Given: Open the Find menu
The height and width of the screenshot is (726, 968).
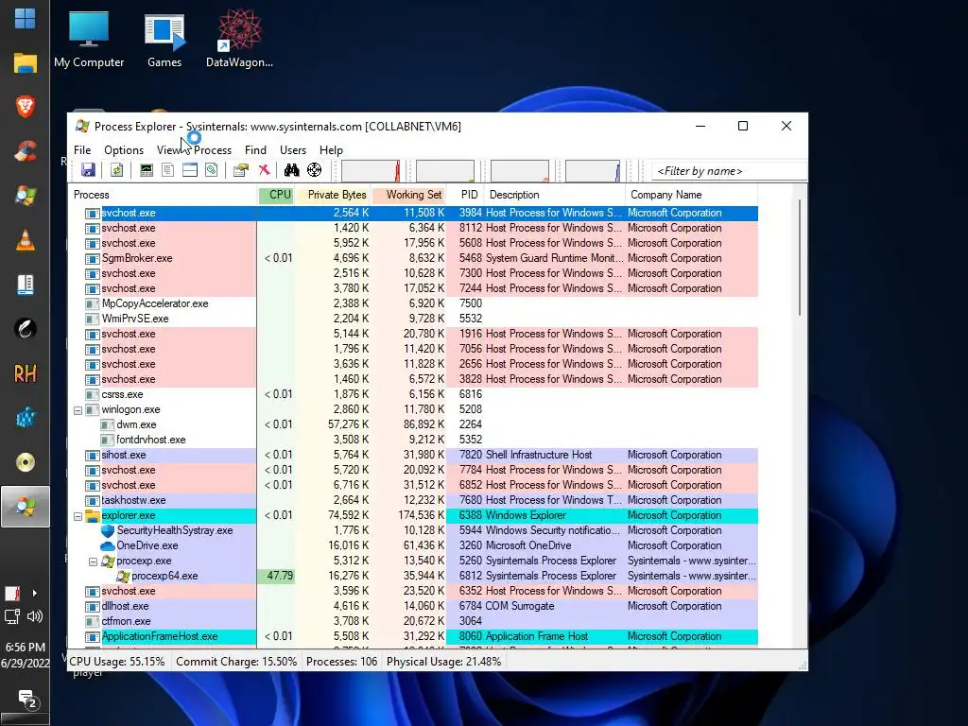Looking at the screenshot, I should 255,150.
